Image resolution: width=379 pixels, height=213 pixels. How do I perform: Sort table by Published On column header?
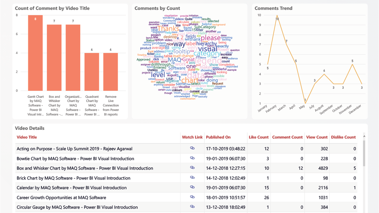click(218, 137)
